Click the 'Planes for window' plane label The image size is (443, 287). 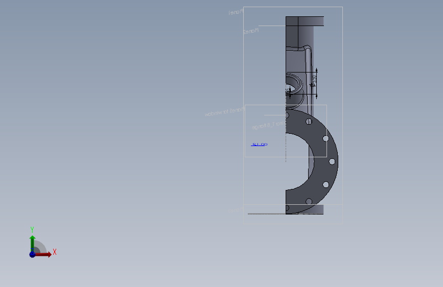[x=225, y=112]
